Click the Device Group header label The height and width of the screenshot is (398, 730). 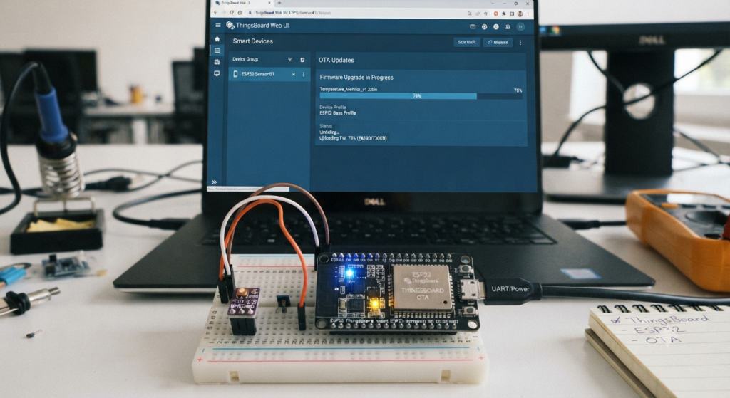tap(245, 60)
